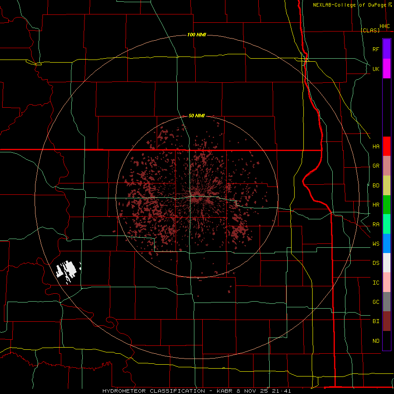This screenshot has width=394, height=394.
Task: Click the "21:41" timestamp text
Action: coord(281,391)
